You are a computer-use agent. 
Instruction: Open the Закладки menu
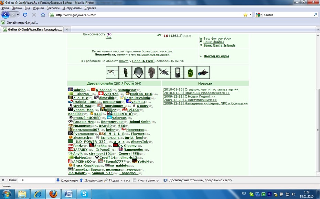pos(53,8)
